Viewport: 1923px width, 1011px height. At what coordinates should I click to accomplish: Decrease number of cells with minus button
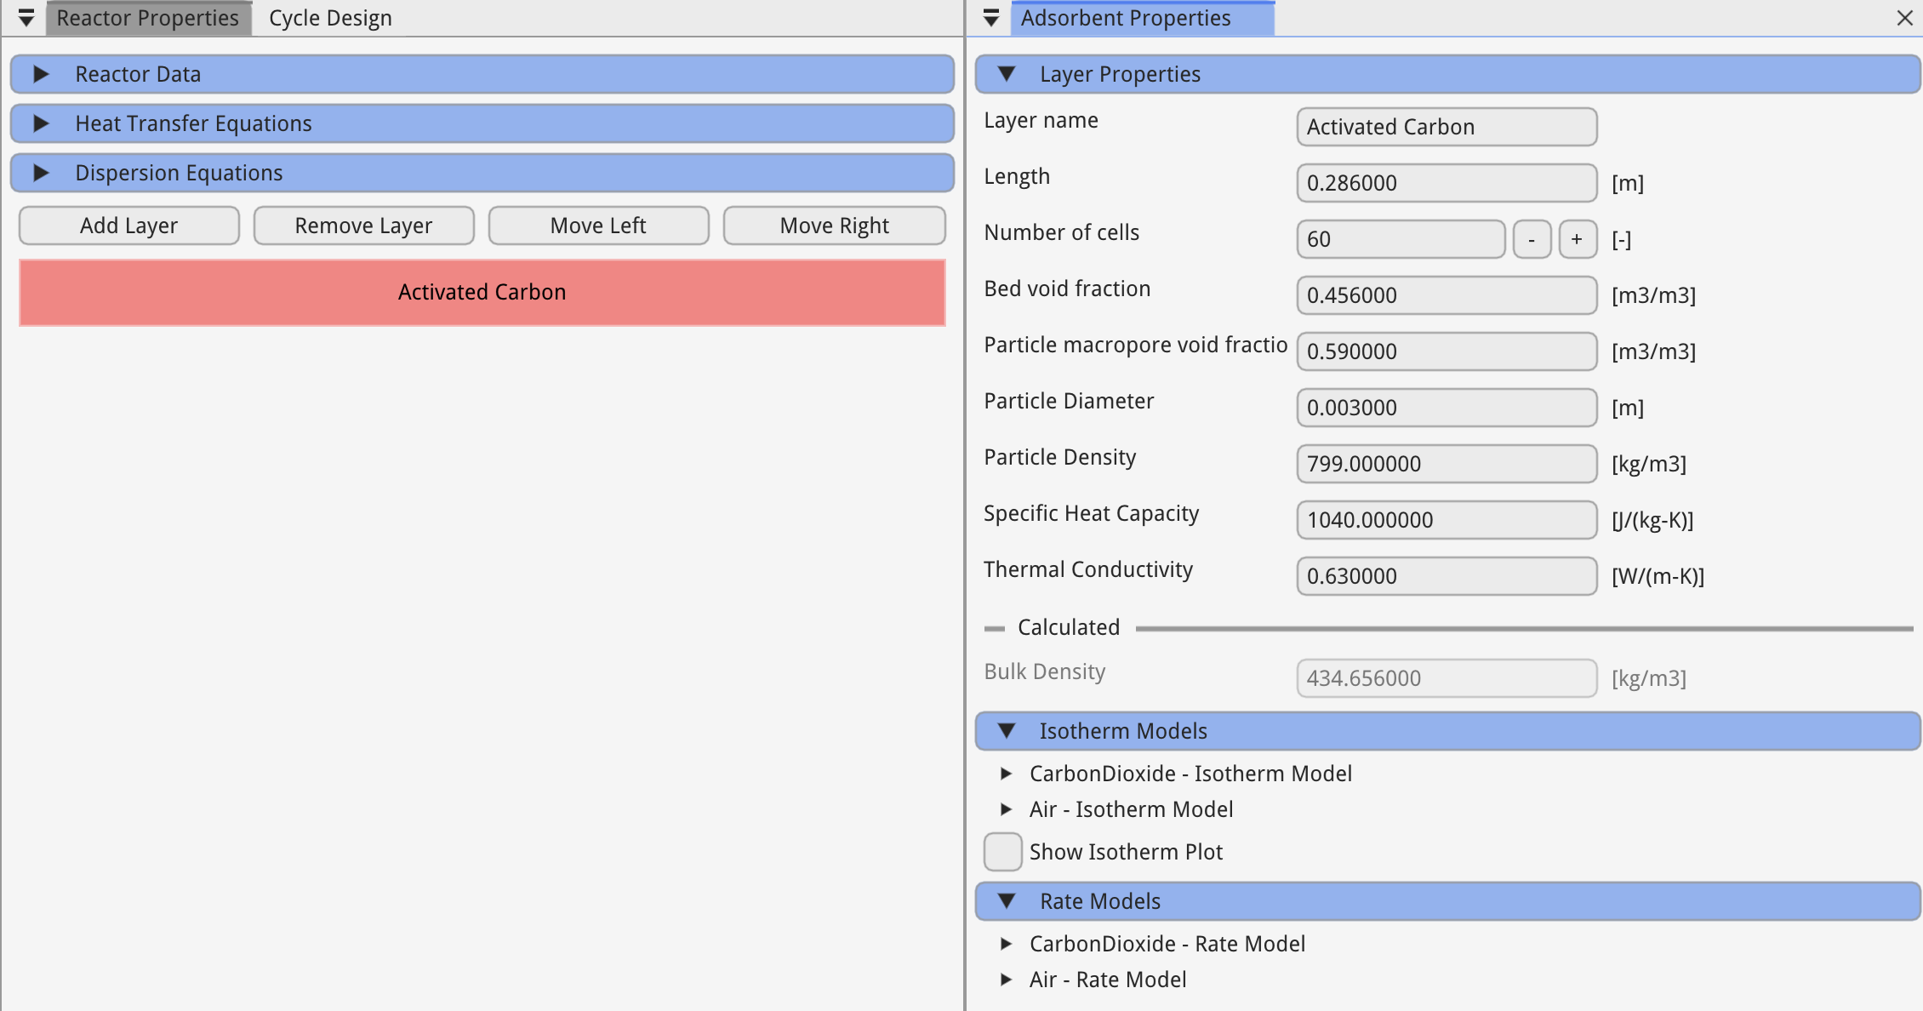[1532, 239]
